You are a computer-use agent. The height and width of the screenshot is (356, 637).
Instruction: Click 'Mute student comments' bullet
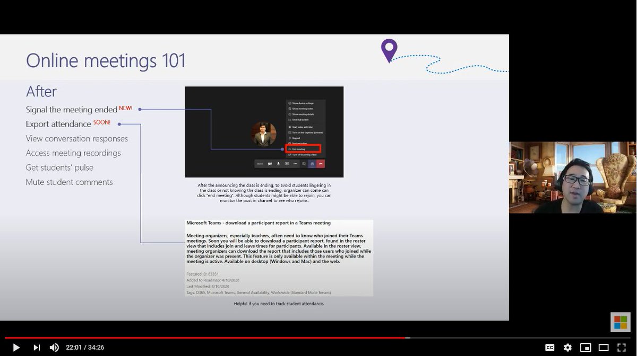point(70,182)
